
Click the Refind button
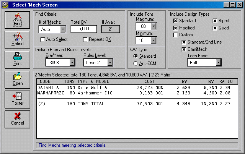[x=17, y=40]
